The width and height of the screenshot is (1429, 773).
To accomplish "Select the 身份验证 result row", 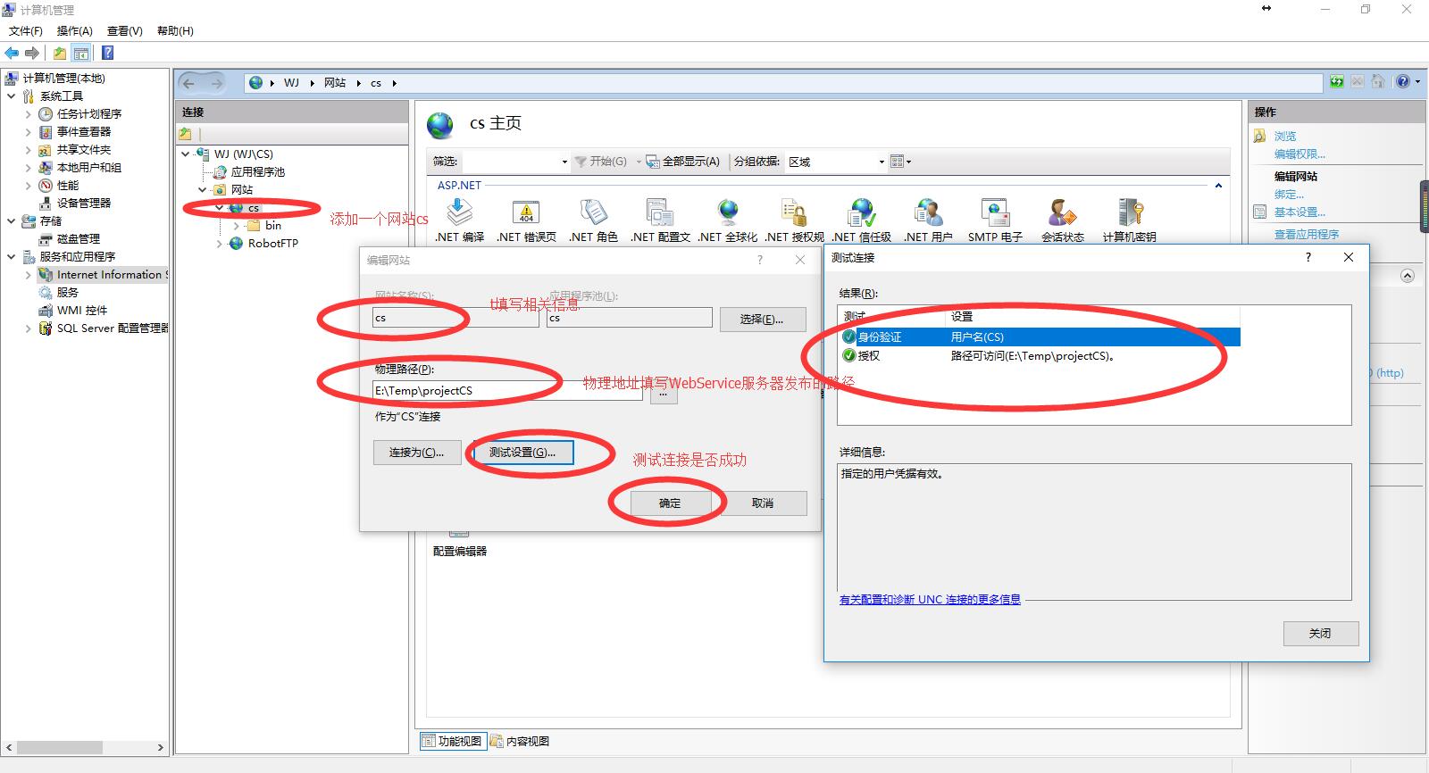I will 1040,337.
